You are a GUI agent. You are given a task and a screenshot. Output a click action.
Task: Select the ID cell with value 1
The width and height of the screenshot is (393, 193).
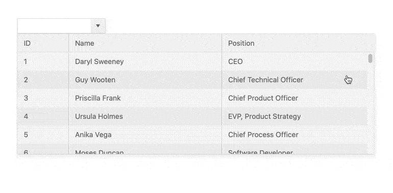43,61
